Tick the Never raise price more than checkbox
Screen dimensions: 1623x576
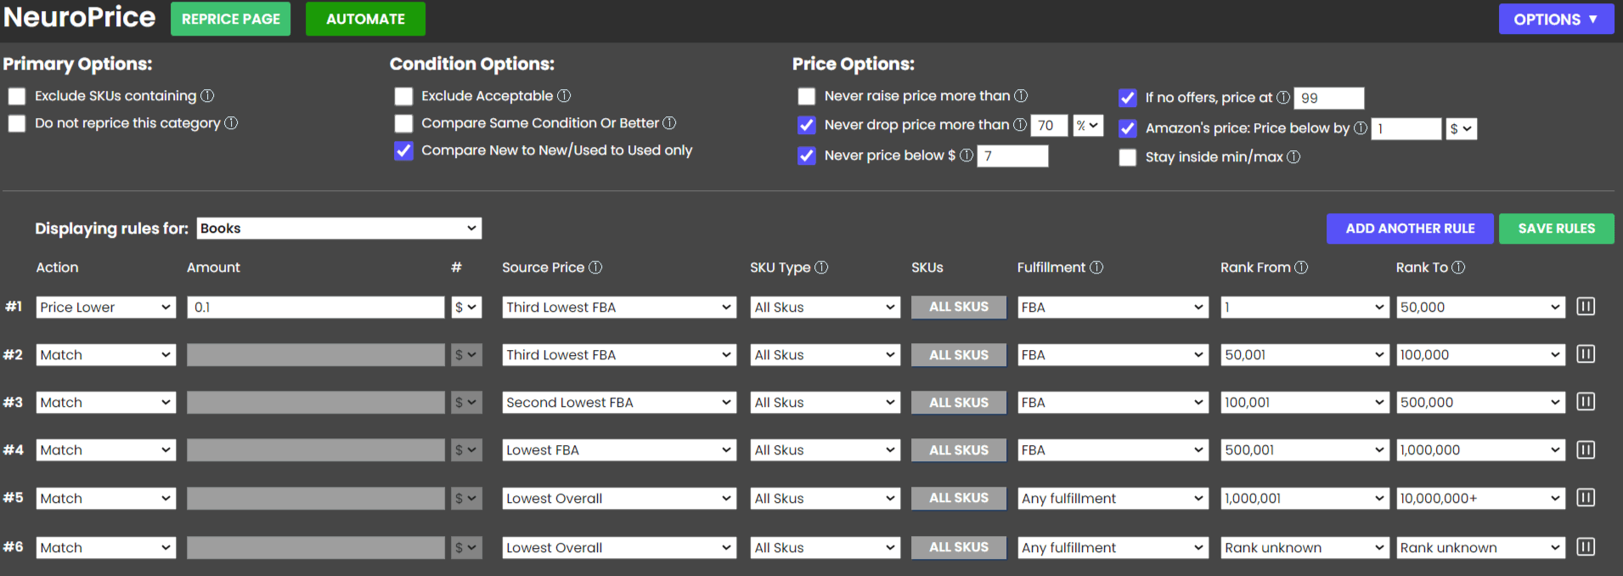click(x=806, y=97)
